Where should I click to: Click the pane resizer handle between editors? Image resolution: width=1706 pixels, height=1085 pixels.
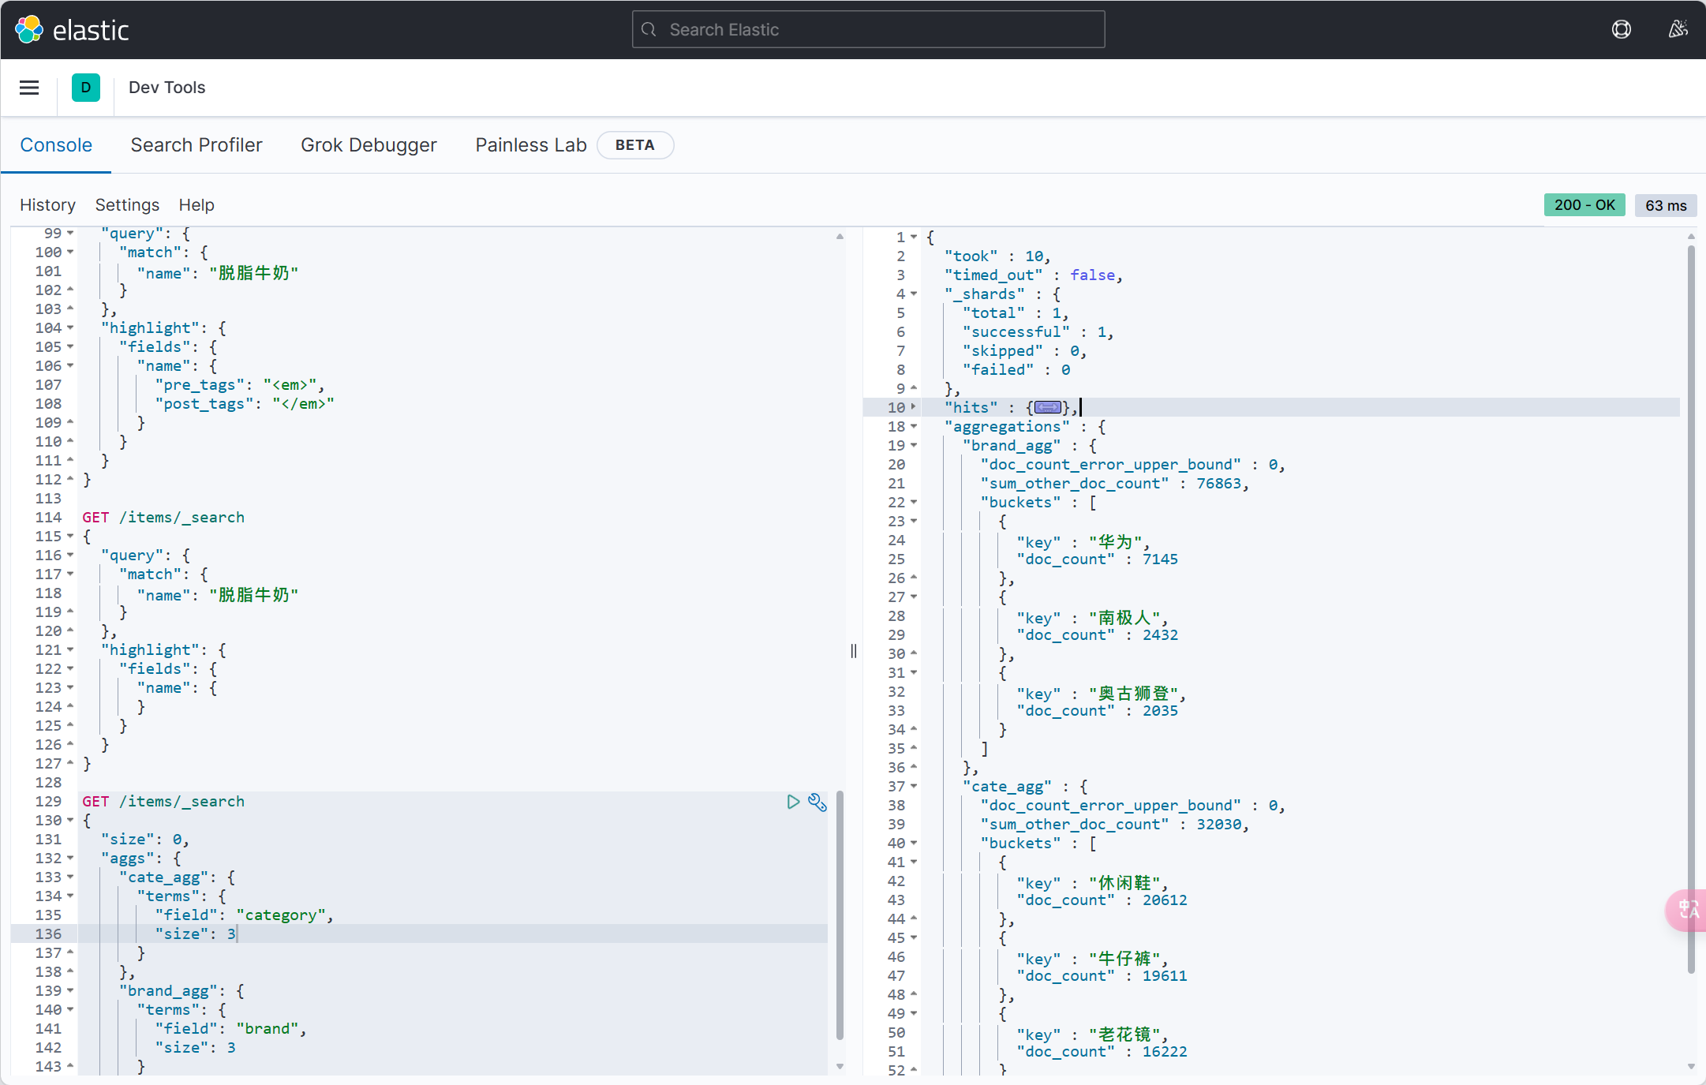[x=853, y=651]
